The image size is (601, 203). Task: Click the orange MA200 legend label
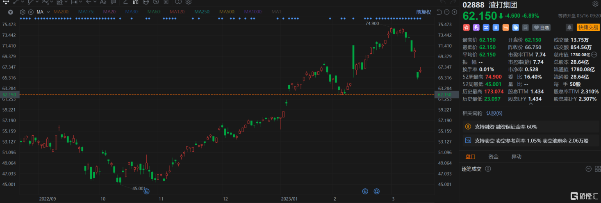point(61,12)
